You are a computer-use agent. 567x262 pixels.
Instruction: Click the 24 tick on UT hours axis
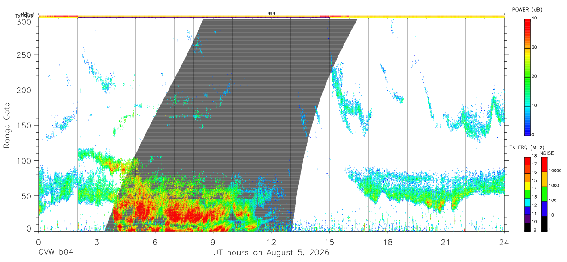coord(504,242)
